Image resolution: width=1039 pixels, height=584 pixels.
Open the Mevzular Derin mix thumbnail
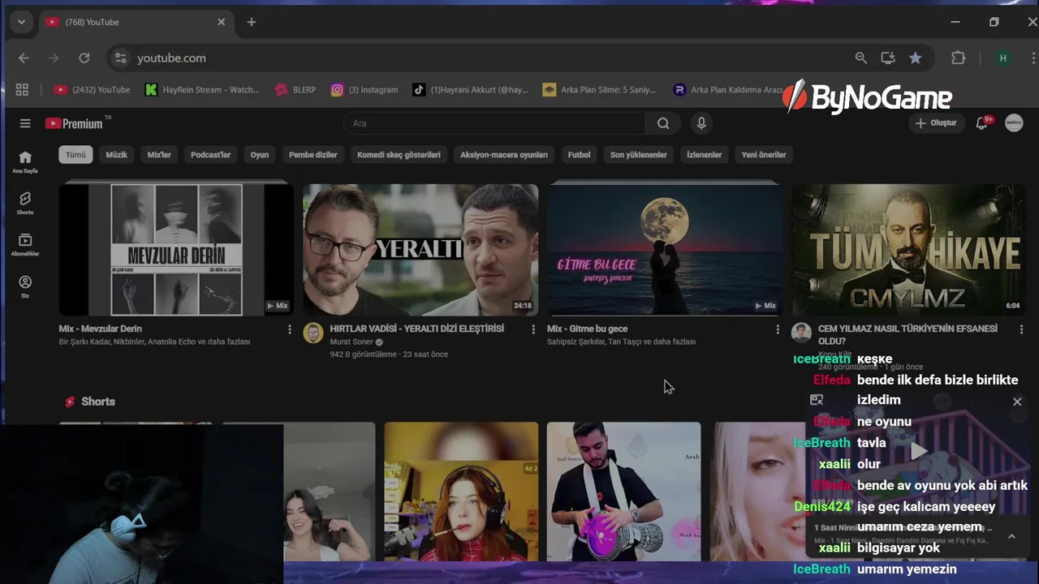click(x=176, y=250)
